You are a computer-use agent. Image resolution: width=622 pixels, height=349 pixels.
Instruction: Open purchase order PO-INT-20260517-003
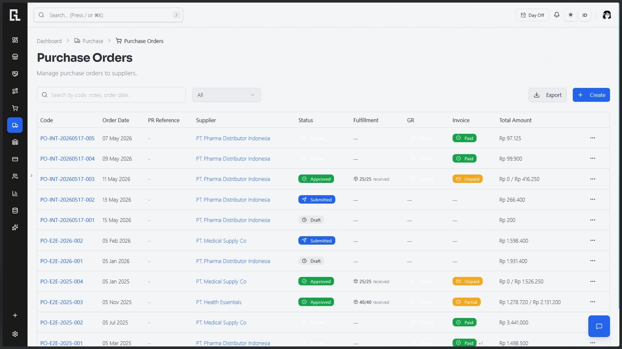67,179
